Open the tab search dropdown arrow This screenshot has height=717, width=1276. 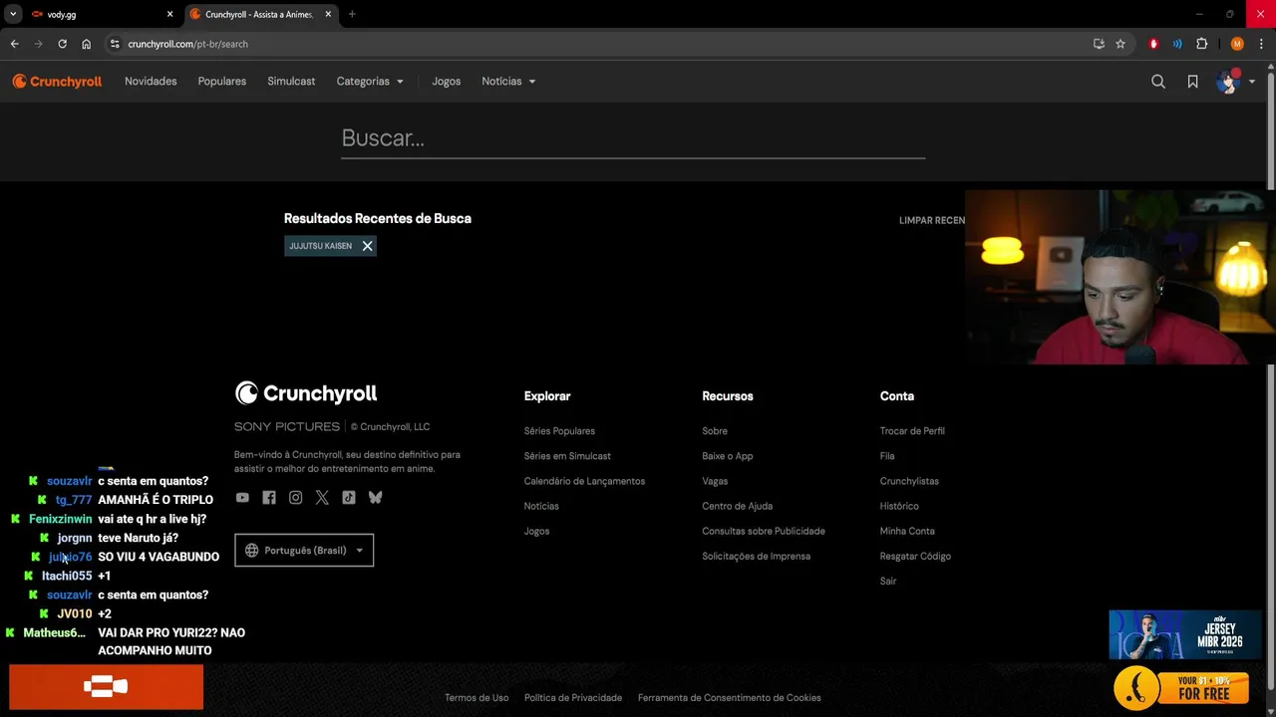click(x=13, y=14)
